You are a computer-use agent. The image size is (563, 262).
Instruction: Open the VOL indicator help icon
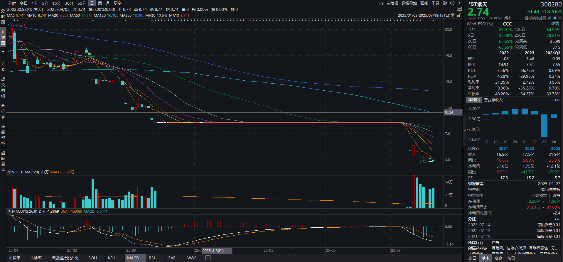[x=9, y=172]
